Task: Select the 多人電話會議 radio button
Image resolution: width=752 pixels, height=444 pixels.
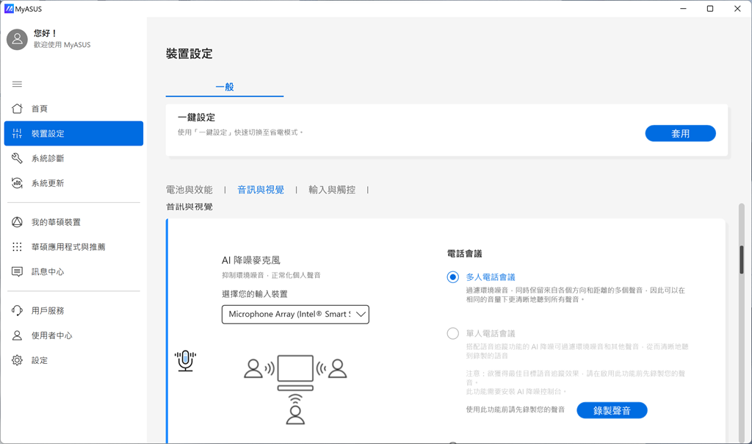Action: tap(453, 277)
